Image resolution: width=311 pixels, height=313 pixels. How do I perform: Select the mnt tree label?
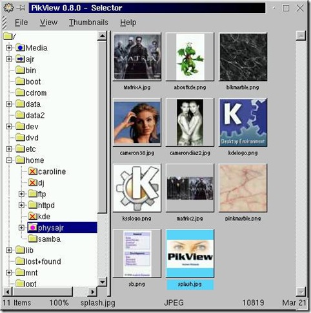(x=32, y=273)
